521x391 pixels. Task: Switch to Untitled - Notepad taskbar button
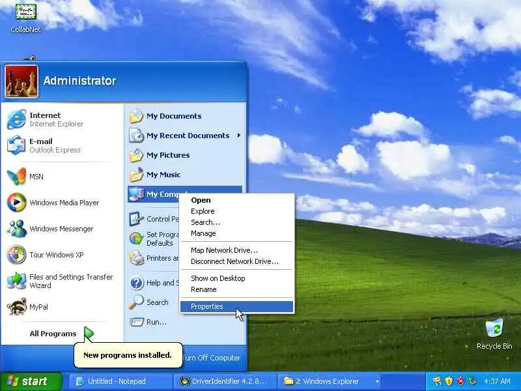(120, 381)
